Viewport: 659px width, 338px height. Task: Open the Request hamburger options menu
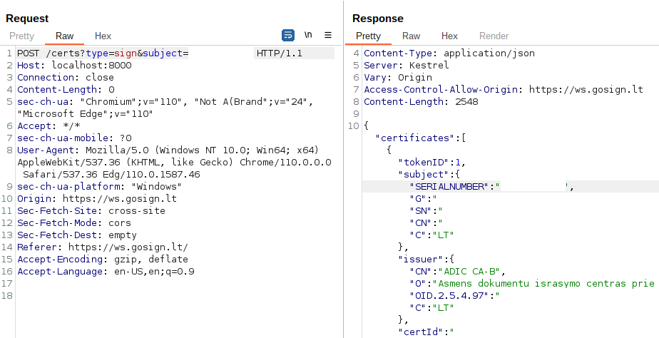(x=328, y=36)
